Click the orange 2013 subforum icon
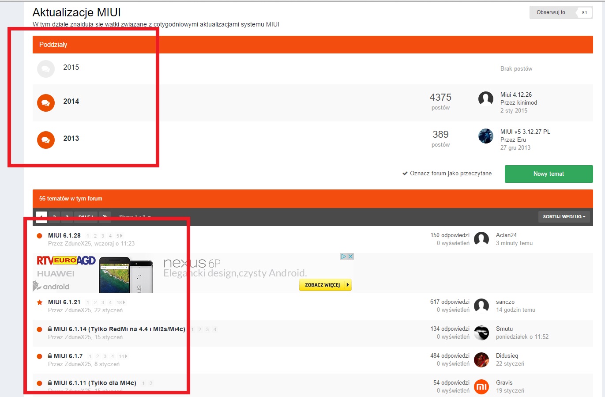This screenshot has height=397, width=605. [45, 140]
